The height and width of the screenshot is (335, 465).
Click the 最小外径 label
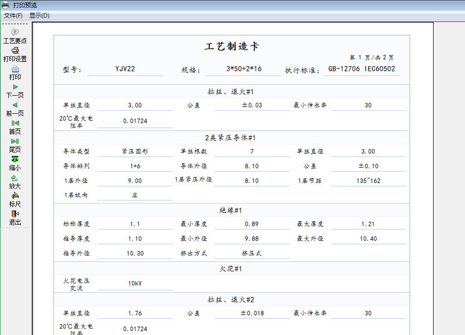(x=194, y=239)
